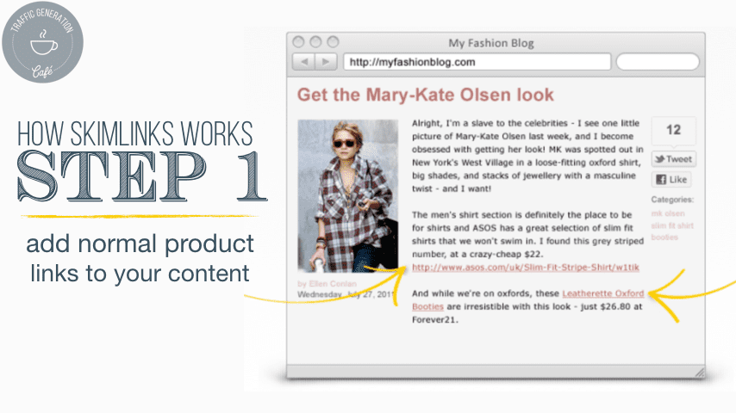Open the Mary-Kate Olsen plaid shirt photo
The image size is (736, 413).
[x=349, y=196]
